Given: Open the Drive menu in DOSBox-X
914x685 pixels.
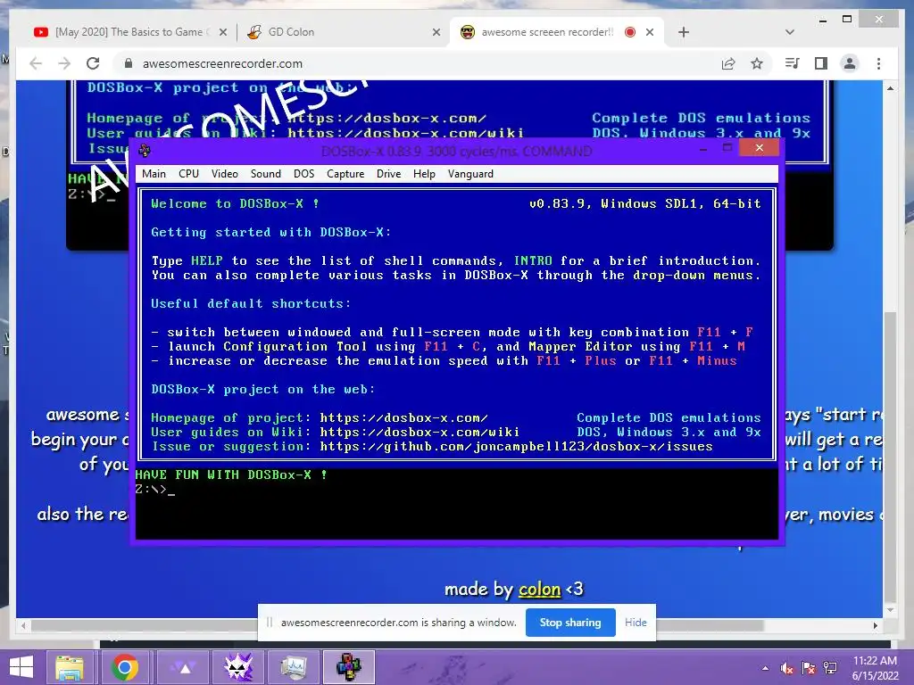Looking at the screenshot, I should pyautogui.click(x=389, y=174).
